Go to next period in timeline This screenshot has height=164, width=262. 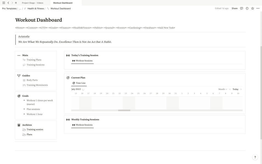click(x=241, y=89)
